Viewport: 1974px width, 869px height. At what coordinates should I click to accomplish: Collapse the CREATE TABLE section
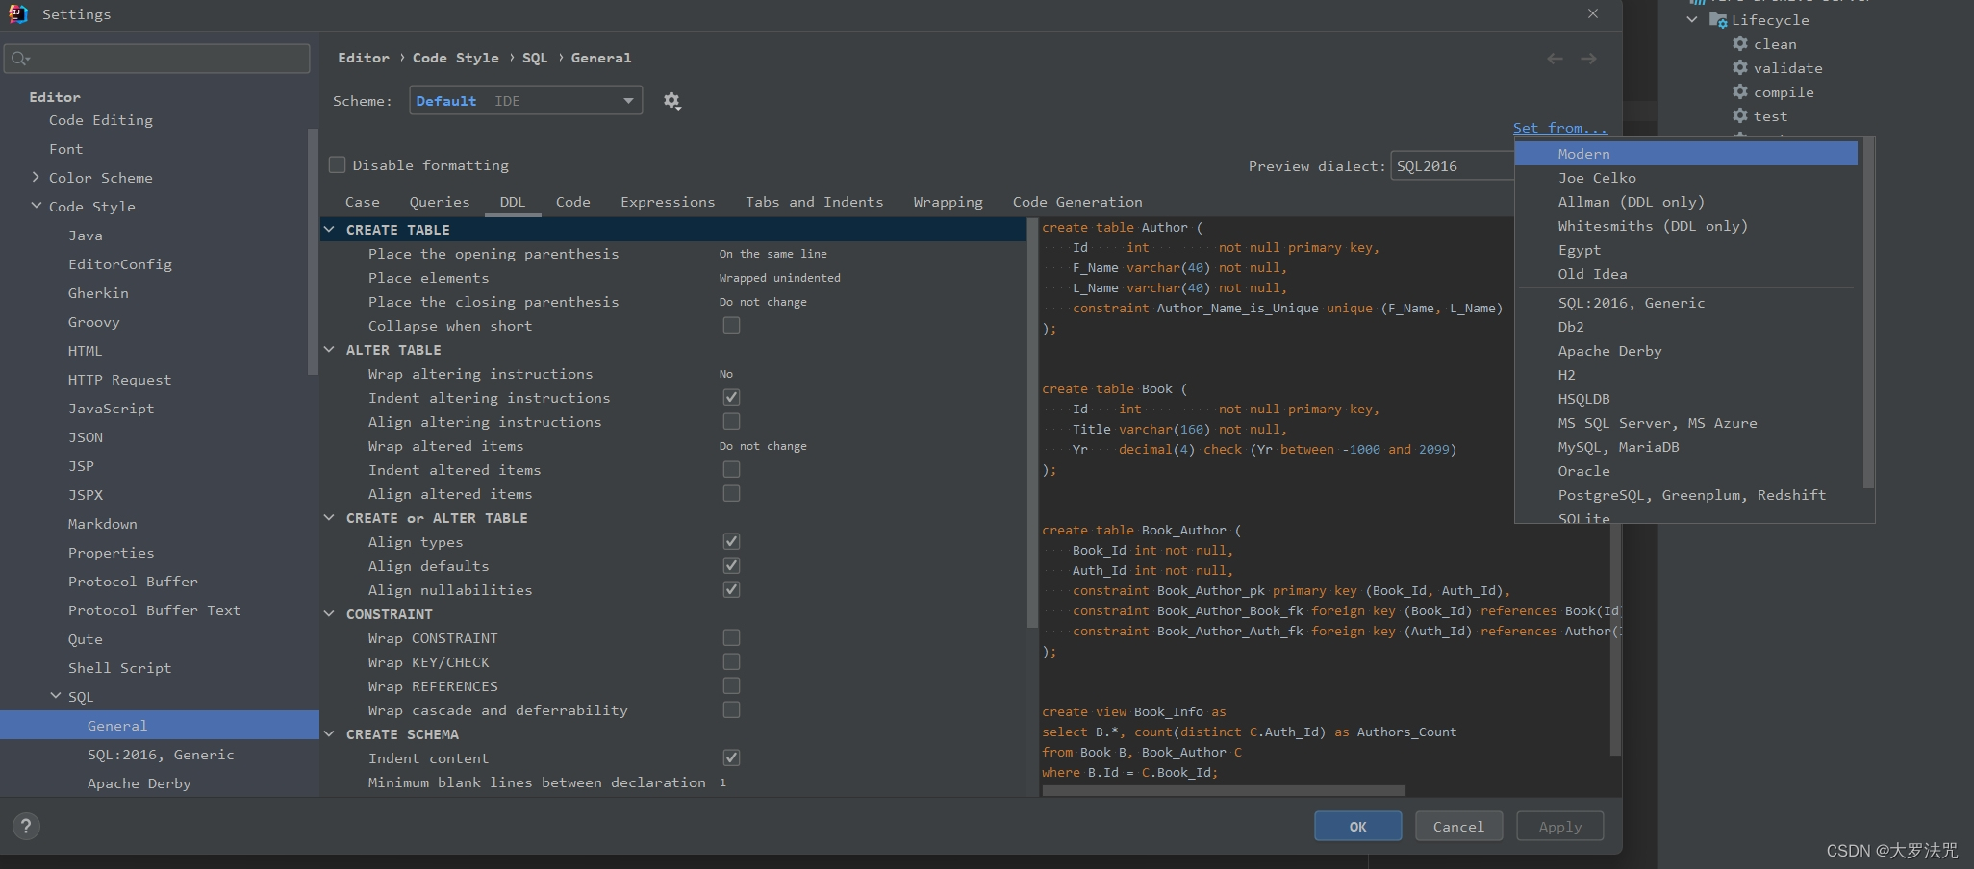point(330,229)
